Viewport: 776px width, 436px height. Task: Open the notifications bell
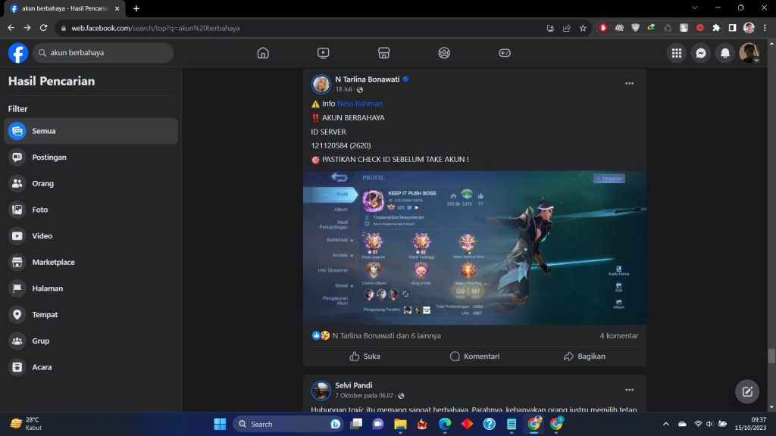725,53
